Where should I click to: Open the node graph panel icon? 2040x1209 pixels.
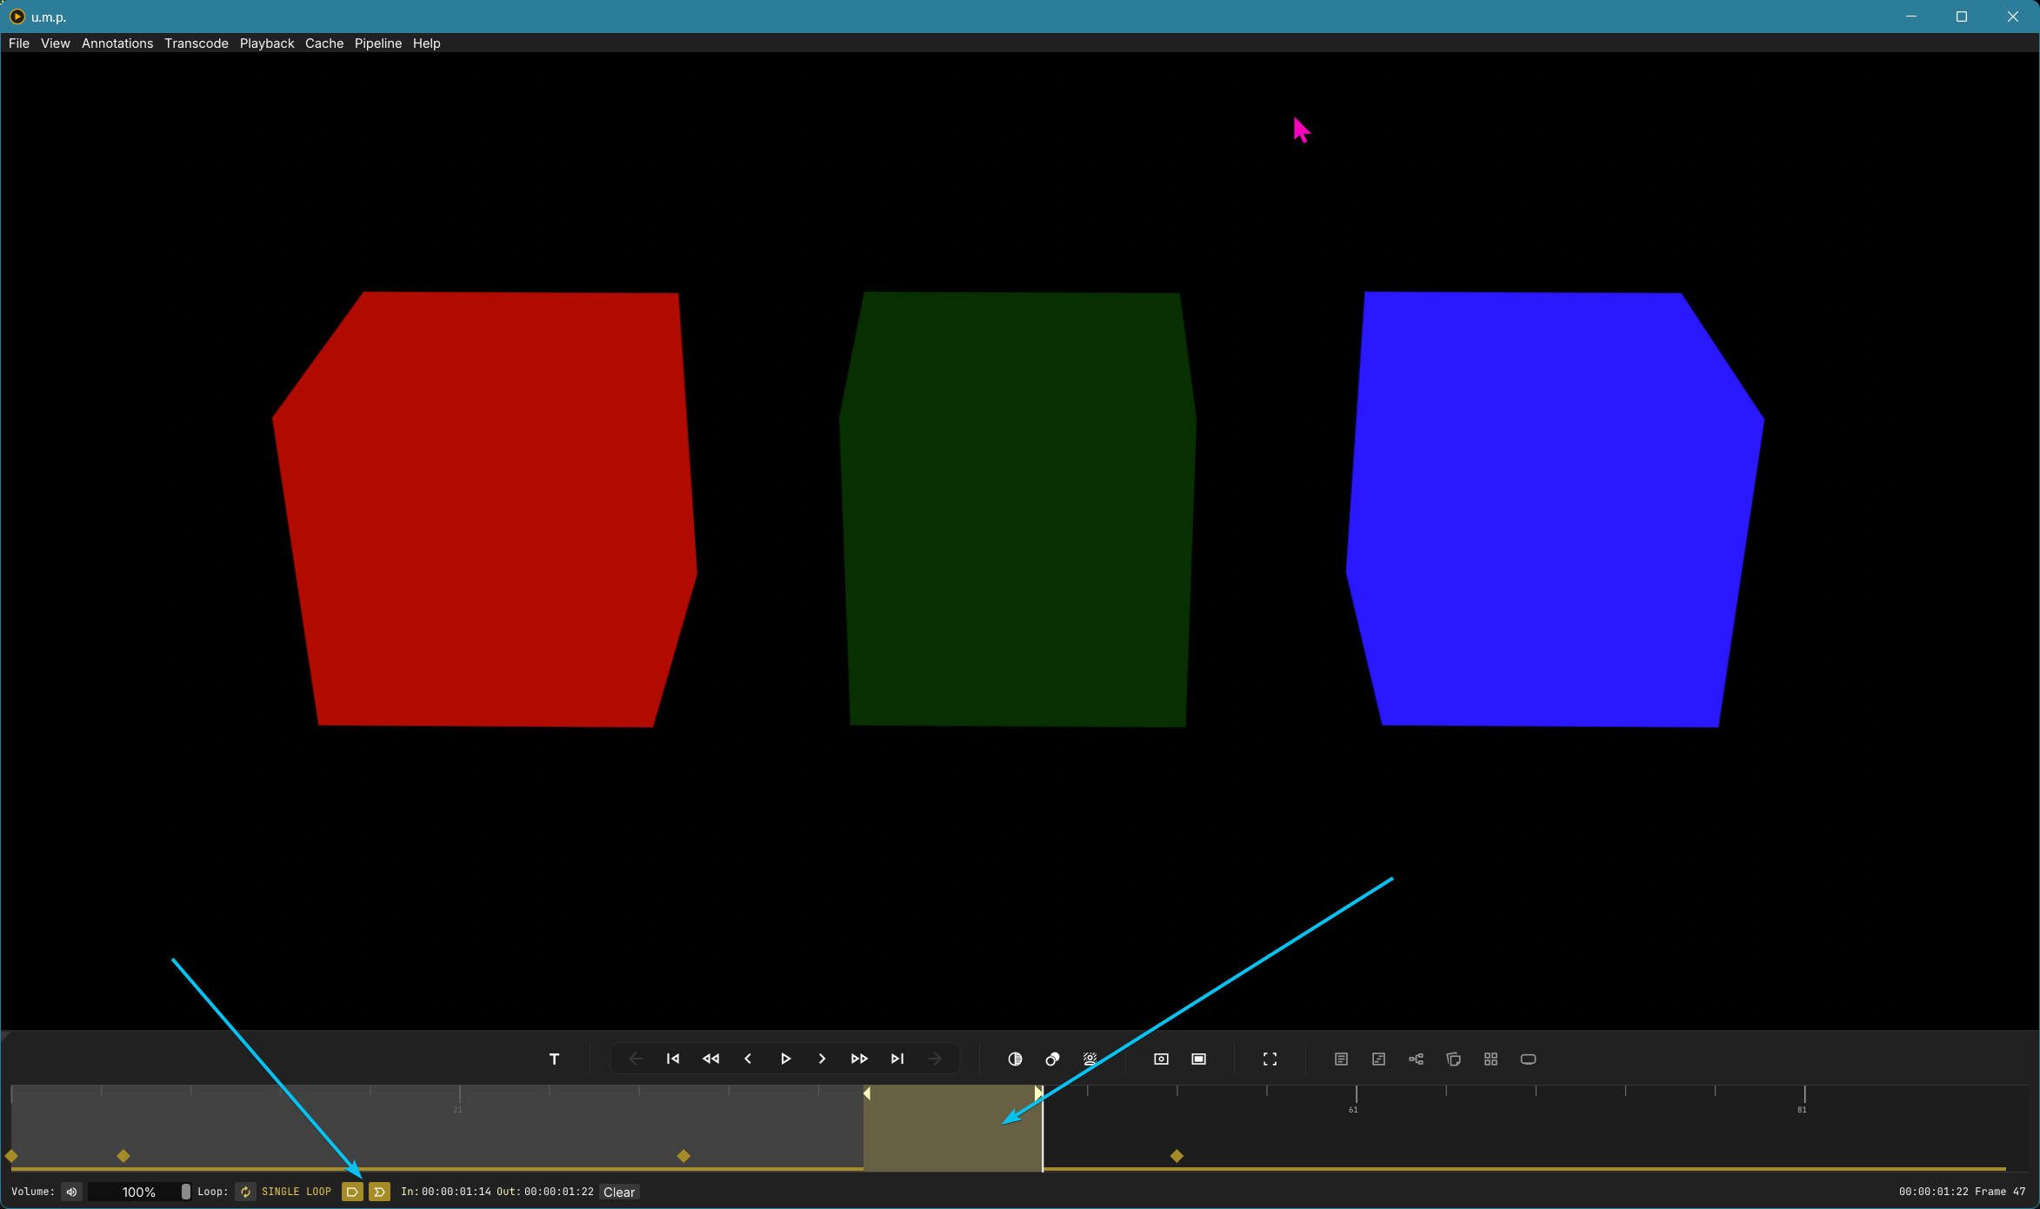coord(1416,1059)
